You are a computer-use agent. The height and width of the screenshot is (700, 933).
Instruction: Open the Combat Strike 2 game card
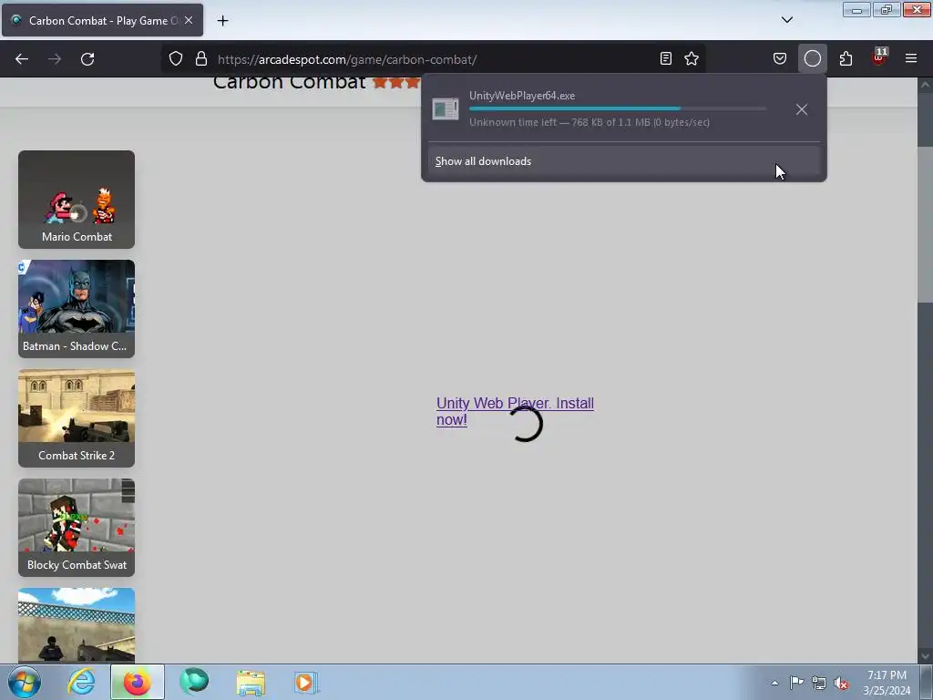coord(77,418)
